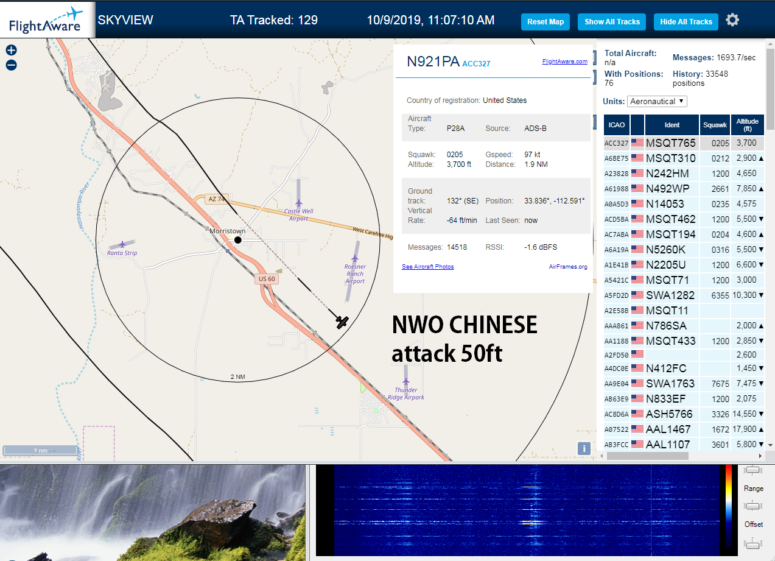This screenshot has height=561, width=775.
Task: Click the Castle Well Airport icon
Action: (298, 203)
